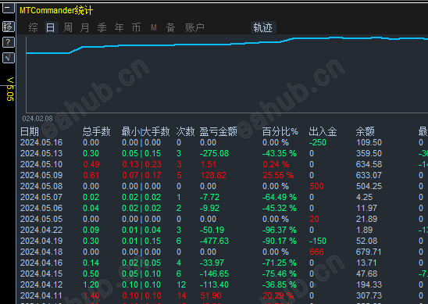The image size is (428, 304).
Task: Open the 备 tab
Action: 170,27
